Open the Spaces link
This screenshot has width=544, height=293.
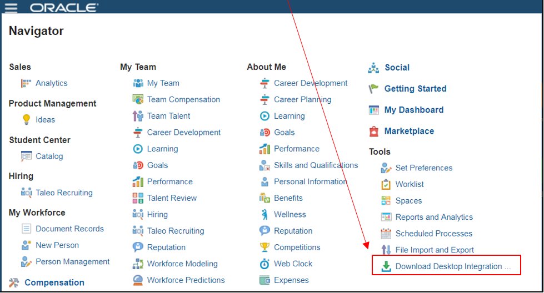408,201
